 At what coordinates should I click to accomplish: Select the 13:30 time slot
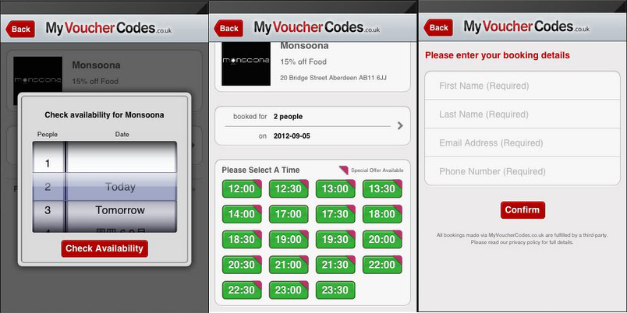382,189
